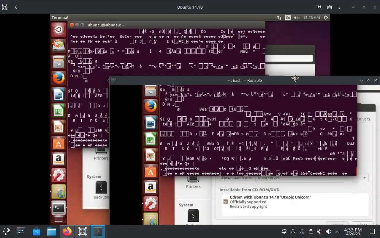Open Ubuntu Software Center in leftmost launcher
The height and width of the screenshot is (238, 380).
[58, 143]
